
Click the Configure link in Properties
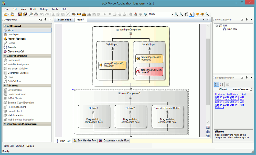(220, 94)
